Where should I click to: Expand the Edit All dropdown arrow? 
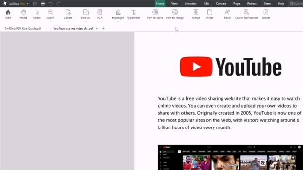tap(86, 22)
